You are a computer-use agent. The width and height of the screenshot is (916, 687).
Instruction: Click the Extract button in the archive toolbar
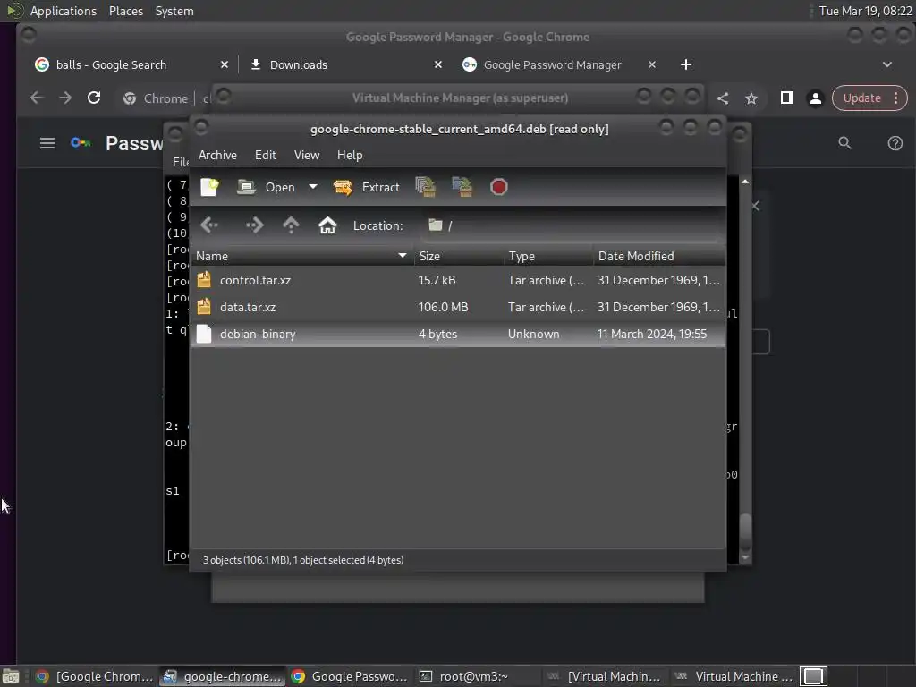pyautogui.click(x=366, y=187)
